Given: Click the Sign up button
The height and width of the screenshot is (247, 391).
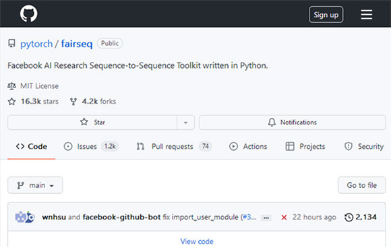Looking at the screenshot, I should point(326,15).
